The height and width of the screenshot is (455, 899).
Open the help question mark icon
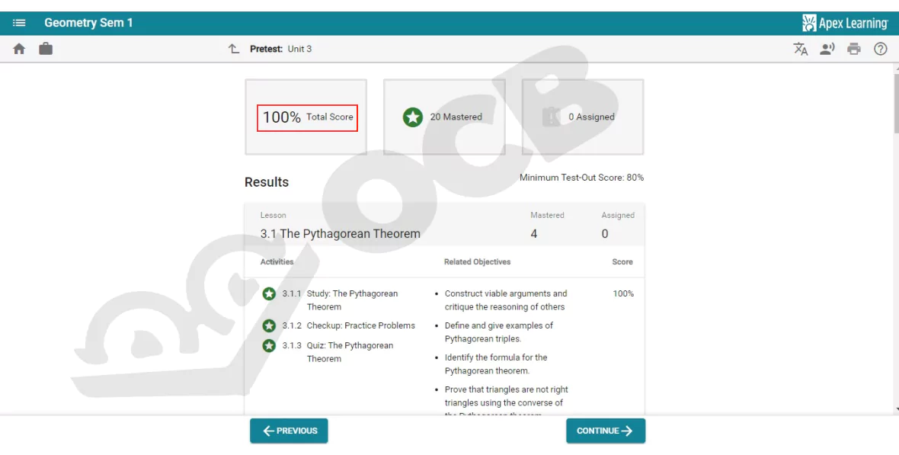tap(881, 49)
